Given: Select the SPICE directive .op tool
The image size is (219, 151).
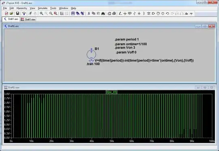Looking at the screenshot, I should pyautogui.click(x=191, y=13).
